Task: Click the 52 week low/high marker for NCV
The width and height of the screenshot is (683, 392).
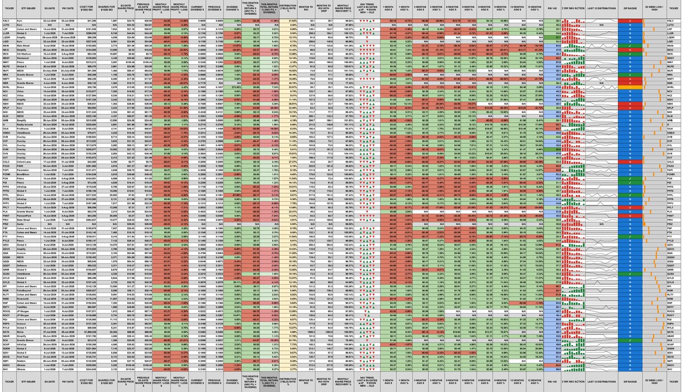Action: pyautogui.click(x=659, y=91)
